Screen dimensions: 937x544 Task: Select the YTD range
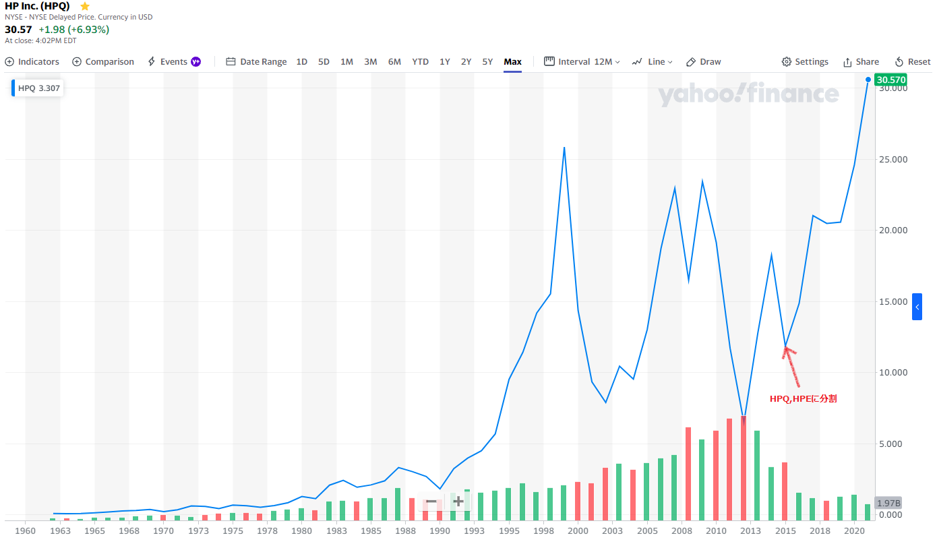[x=421, y=61]
